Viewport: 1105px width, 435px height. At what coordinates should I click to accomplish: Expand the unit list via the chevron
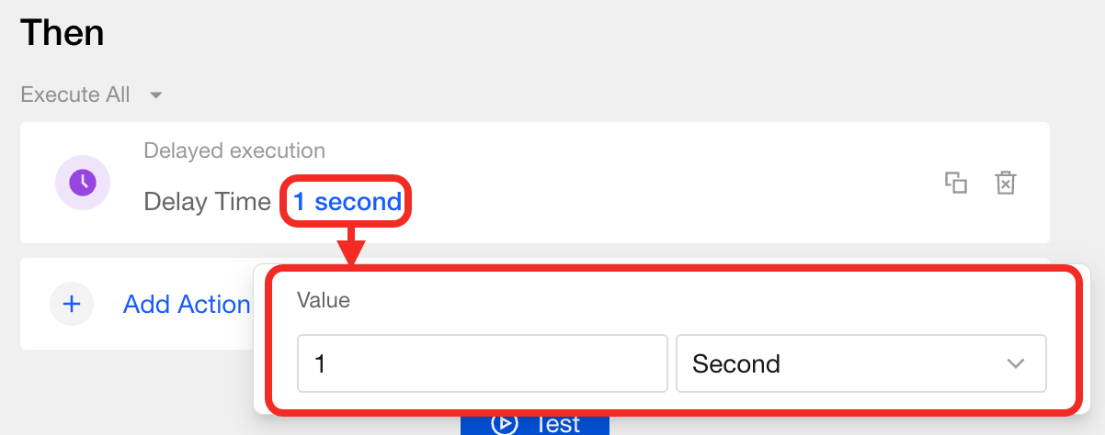tap(1015, 363)
